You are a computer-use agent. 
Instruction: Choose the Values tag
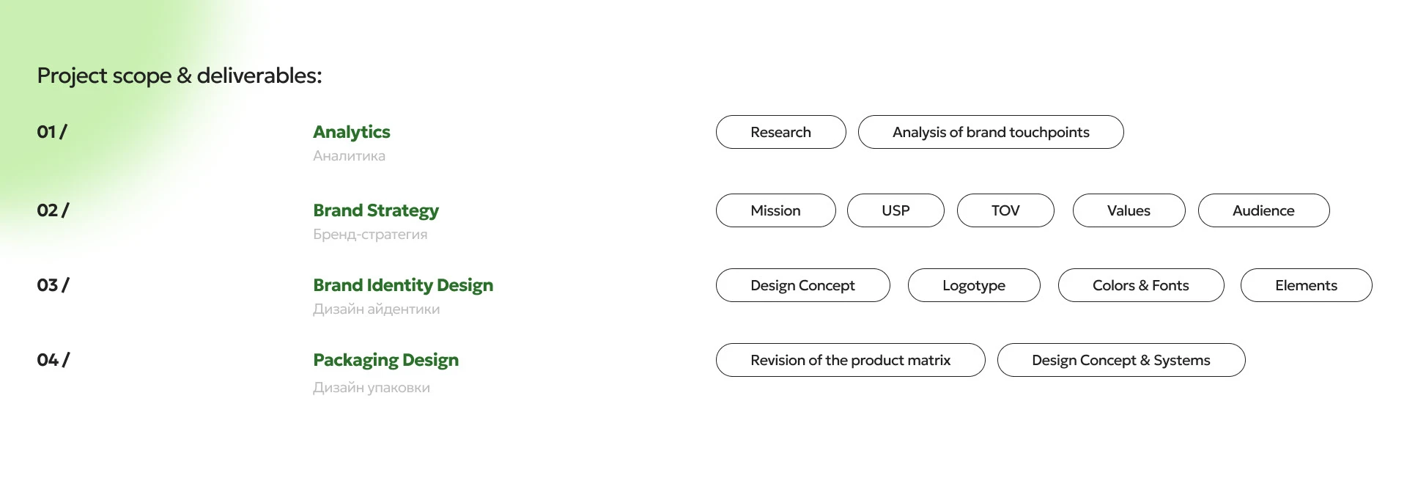click(x=1129, y=210)
